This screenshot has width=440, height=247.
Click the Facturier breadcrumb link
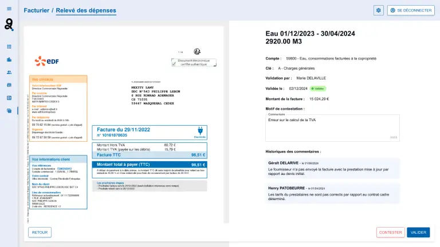(x=37, y=10)
